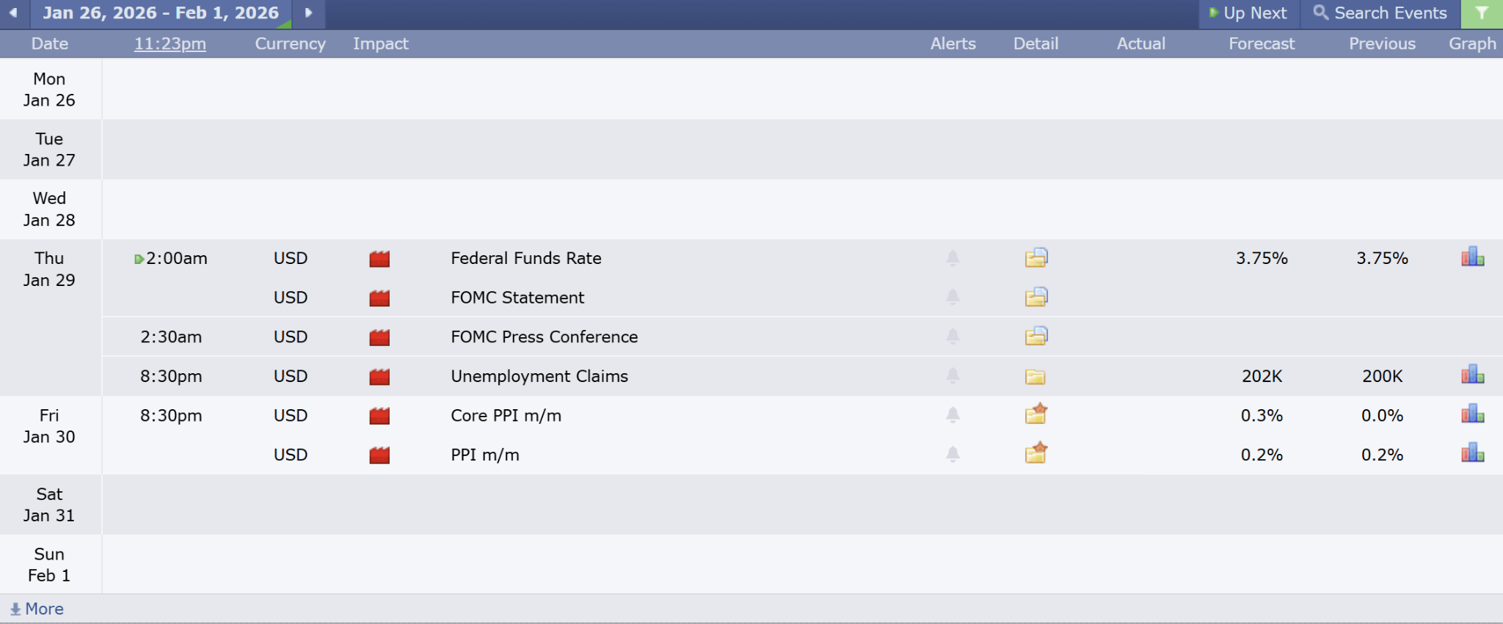Open detail folder for FOMC Statement
This screenshot has width=1503, height=624.
click(1036, 297)
